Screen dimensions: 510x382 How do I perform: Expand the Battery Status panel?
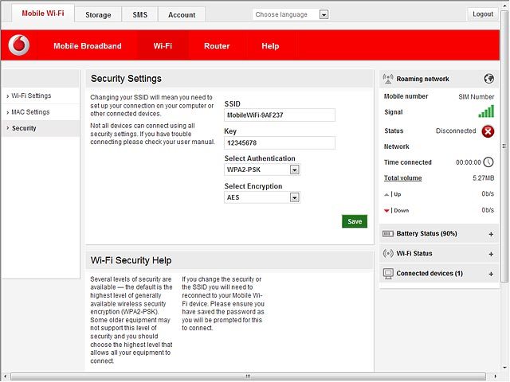pyautogui.click(x=491, y=234)
